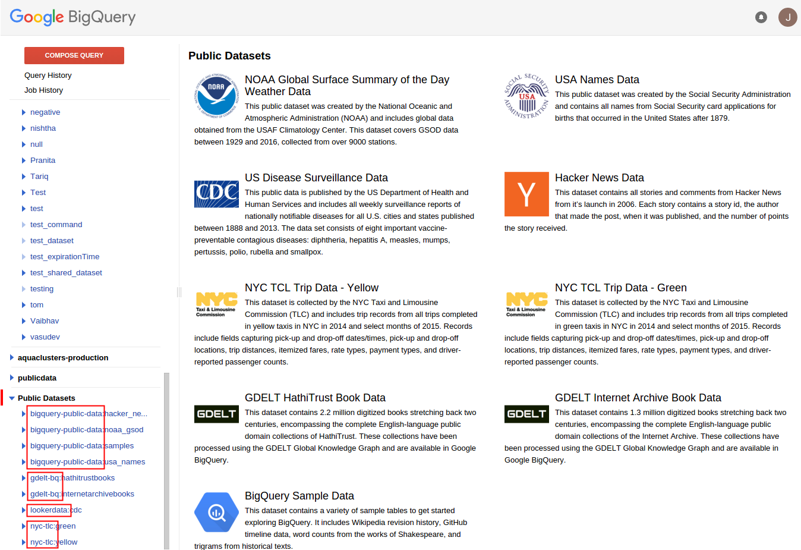Click the Hacker News Y logo
This screenshot has height=550, width=801.
coord(526,194)
